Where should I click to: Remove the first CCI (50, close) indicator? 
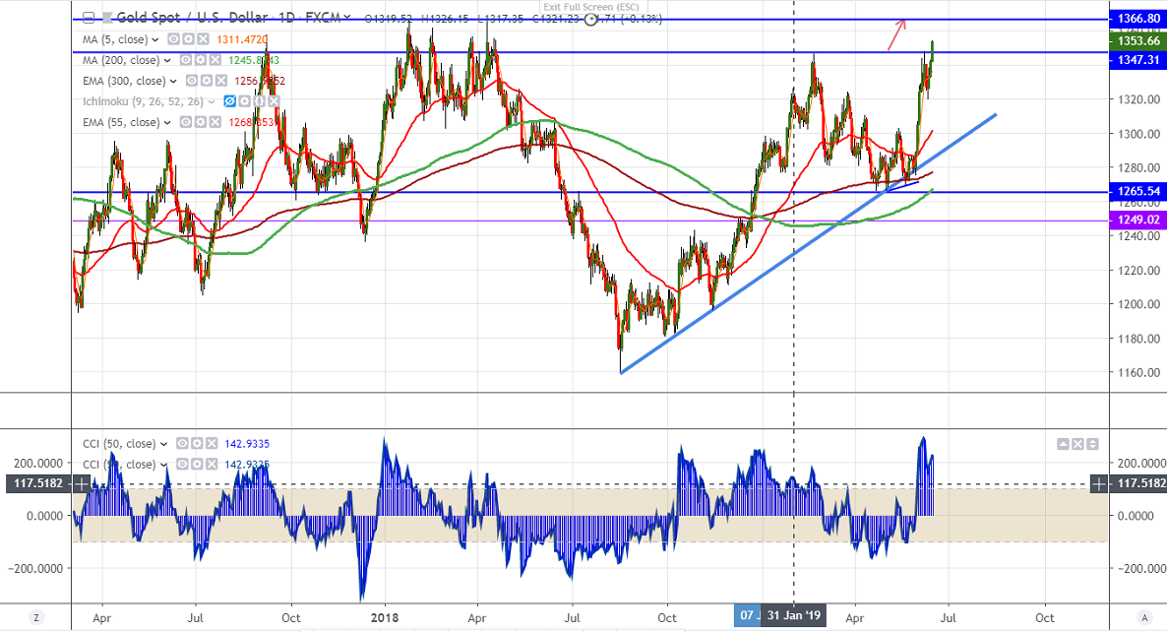(212, 443)
